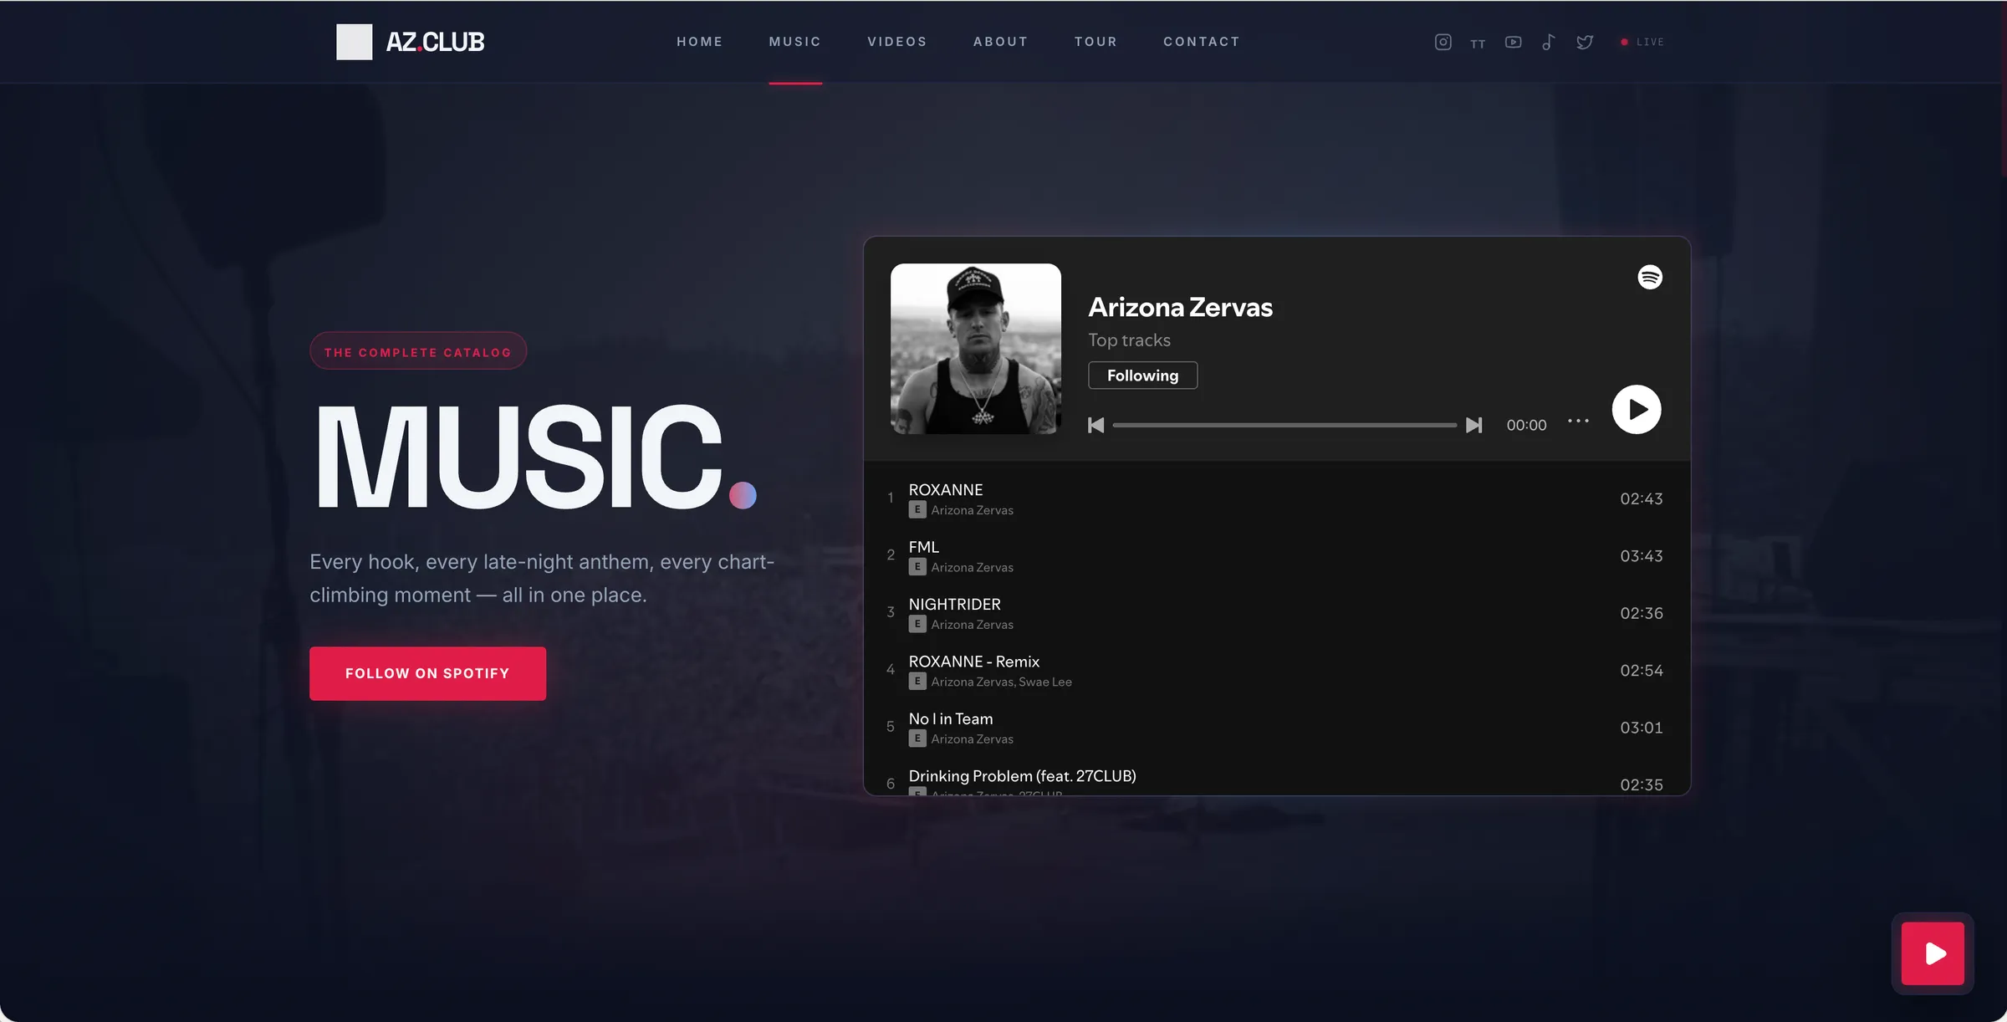Image resolution: width=2007 pixels, height=1022 pixels.
Task: Open the YouTube icon in the header
Action: [x=1513, y=42]
